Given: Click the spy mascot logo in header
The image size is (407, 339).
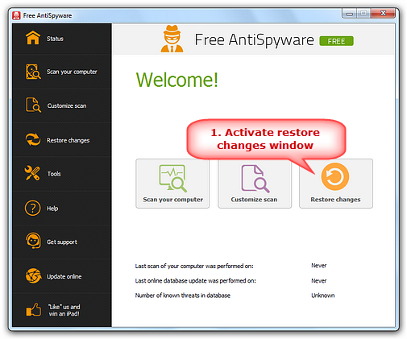Looking at the screenshot, I should (x=172, y=39).
